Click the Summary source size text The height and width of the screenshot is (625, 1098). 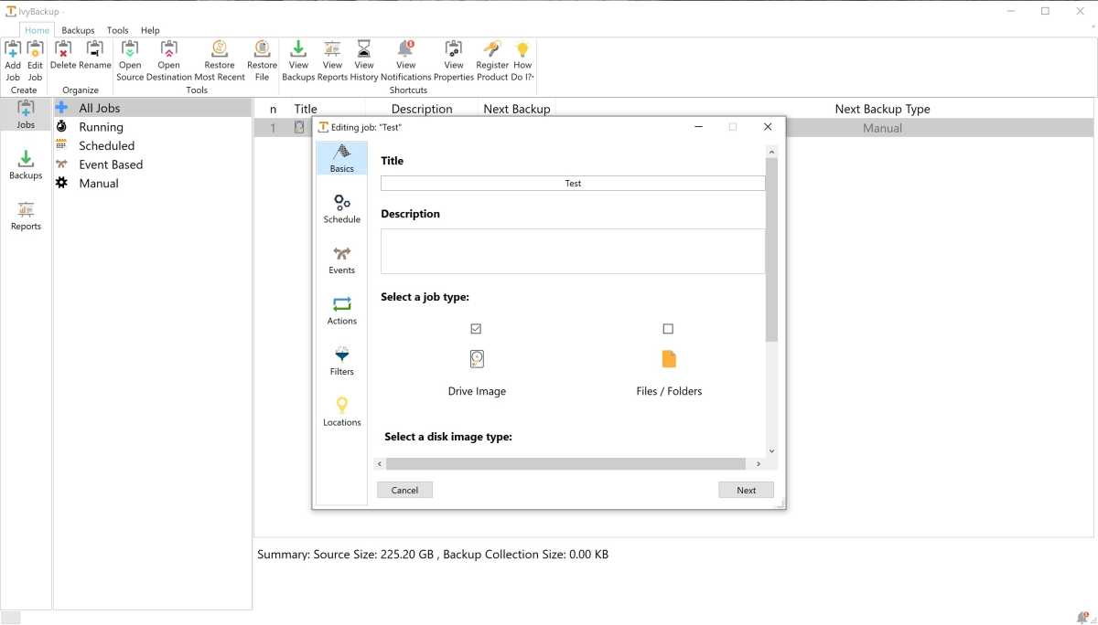[x=433, y=555]
